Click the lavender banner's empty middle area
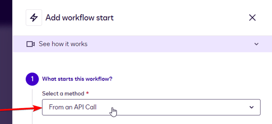The width and height of the screenshot is (272, 124). [168, 44]
